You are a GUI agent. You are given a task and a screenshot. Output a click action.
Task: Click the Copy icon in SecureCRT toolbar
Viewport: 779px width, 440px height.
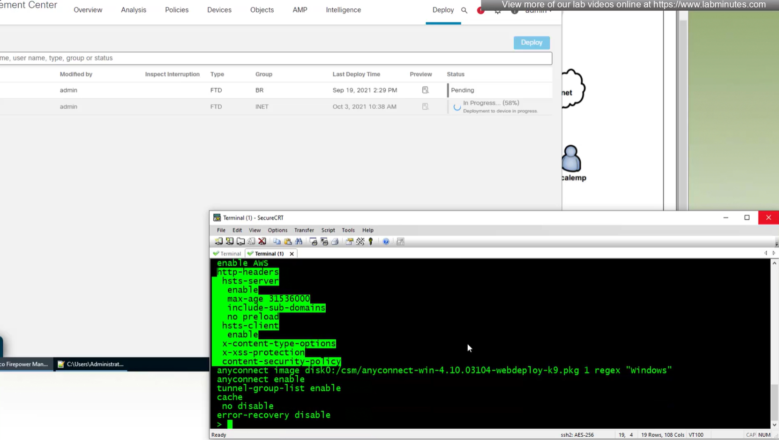pos(277,241)
